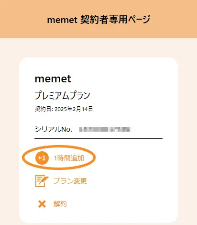Click the シリアルNo. label
This screenshot has width=197, height=225.
point(54,129)
